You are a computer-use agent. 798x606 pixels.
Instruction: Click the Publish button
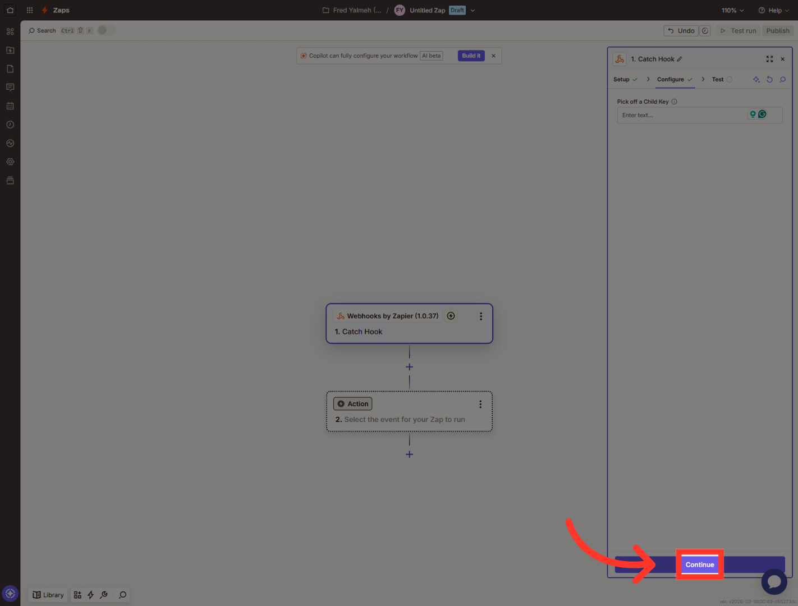778,31
